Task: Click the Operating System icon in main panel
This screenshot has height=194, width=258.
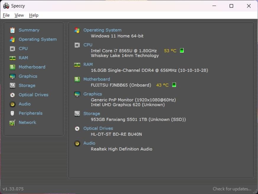Action: (x=77, y=30)
